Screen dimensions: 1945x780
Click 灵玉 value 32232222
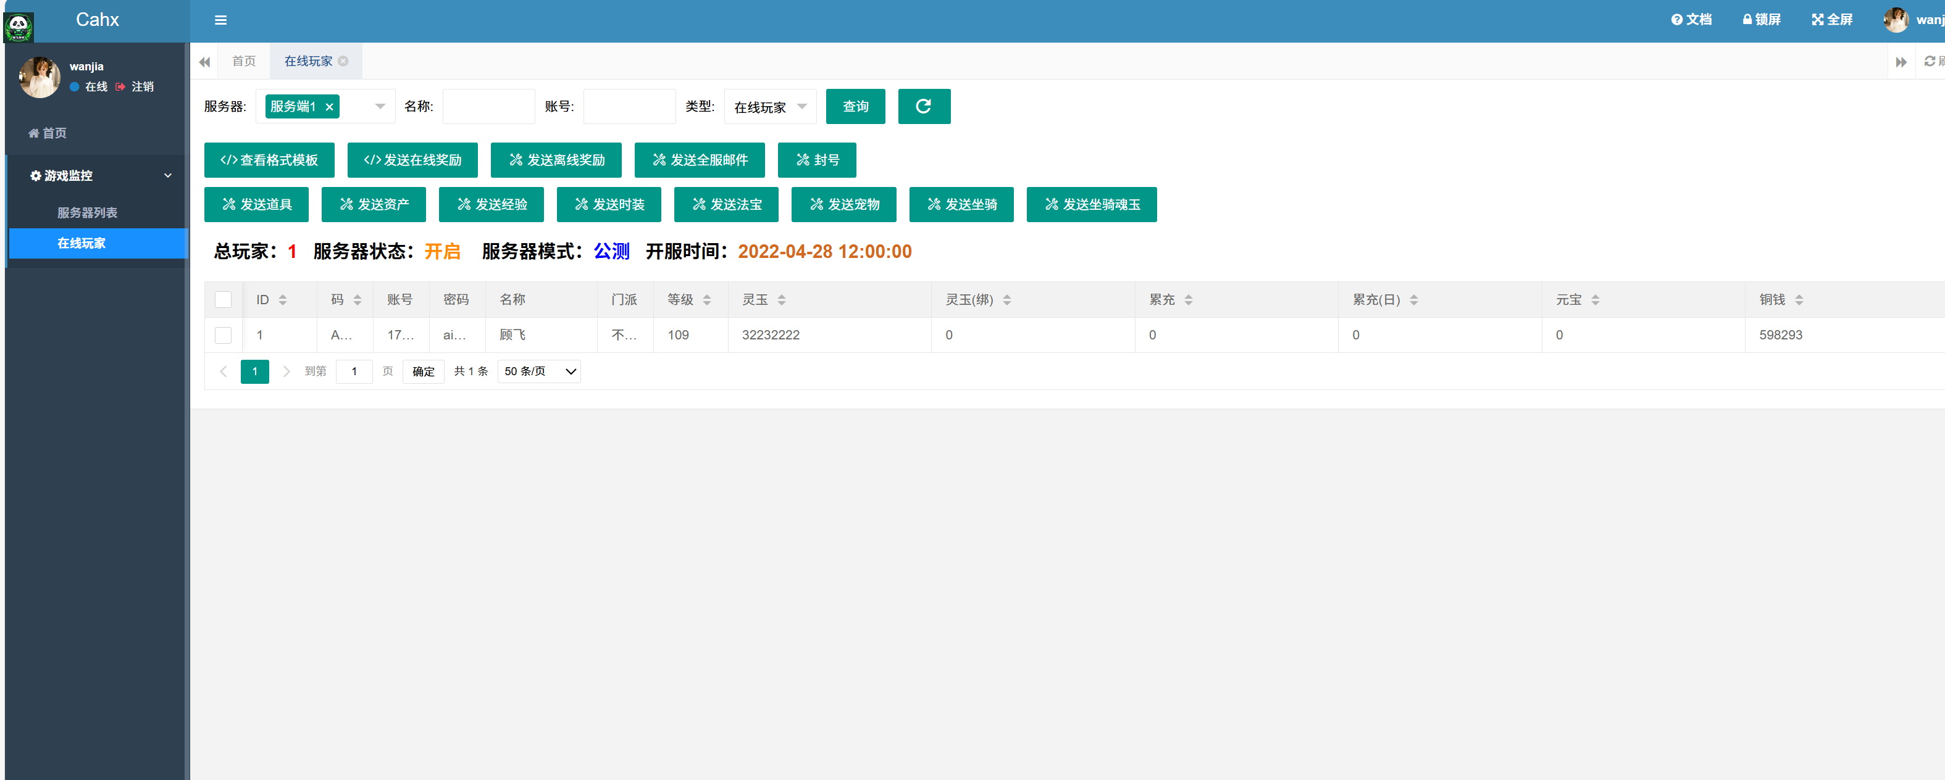[x=770, y=335]
